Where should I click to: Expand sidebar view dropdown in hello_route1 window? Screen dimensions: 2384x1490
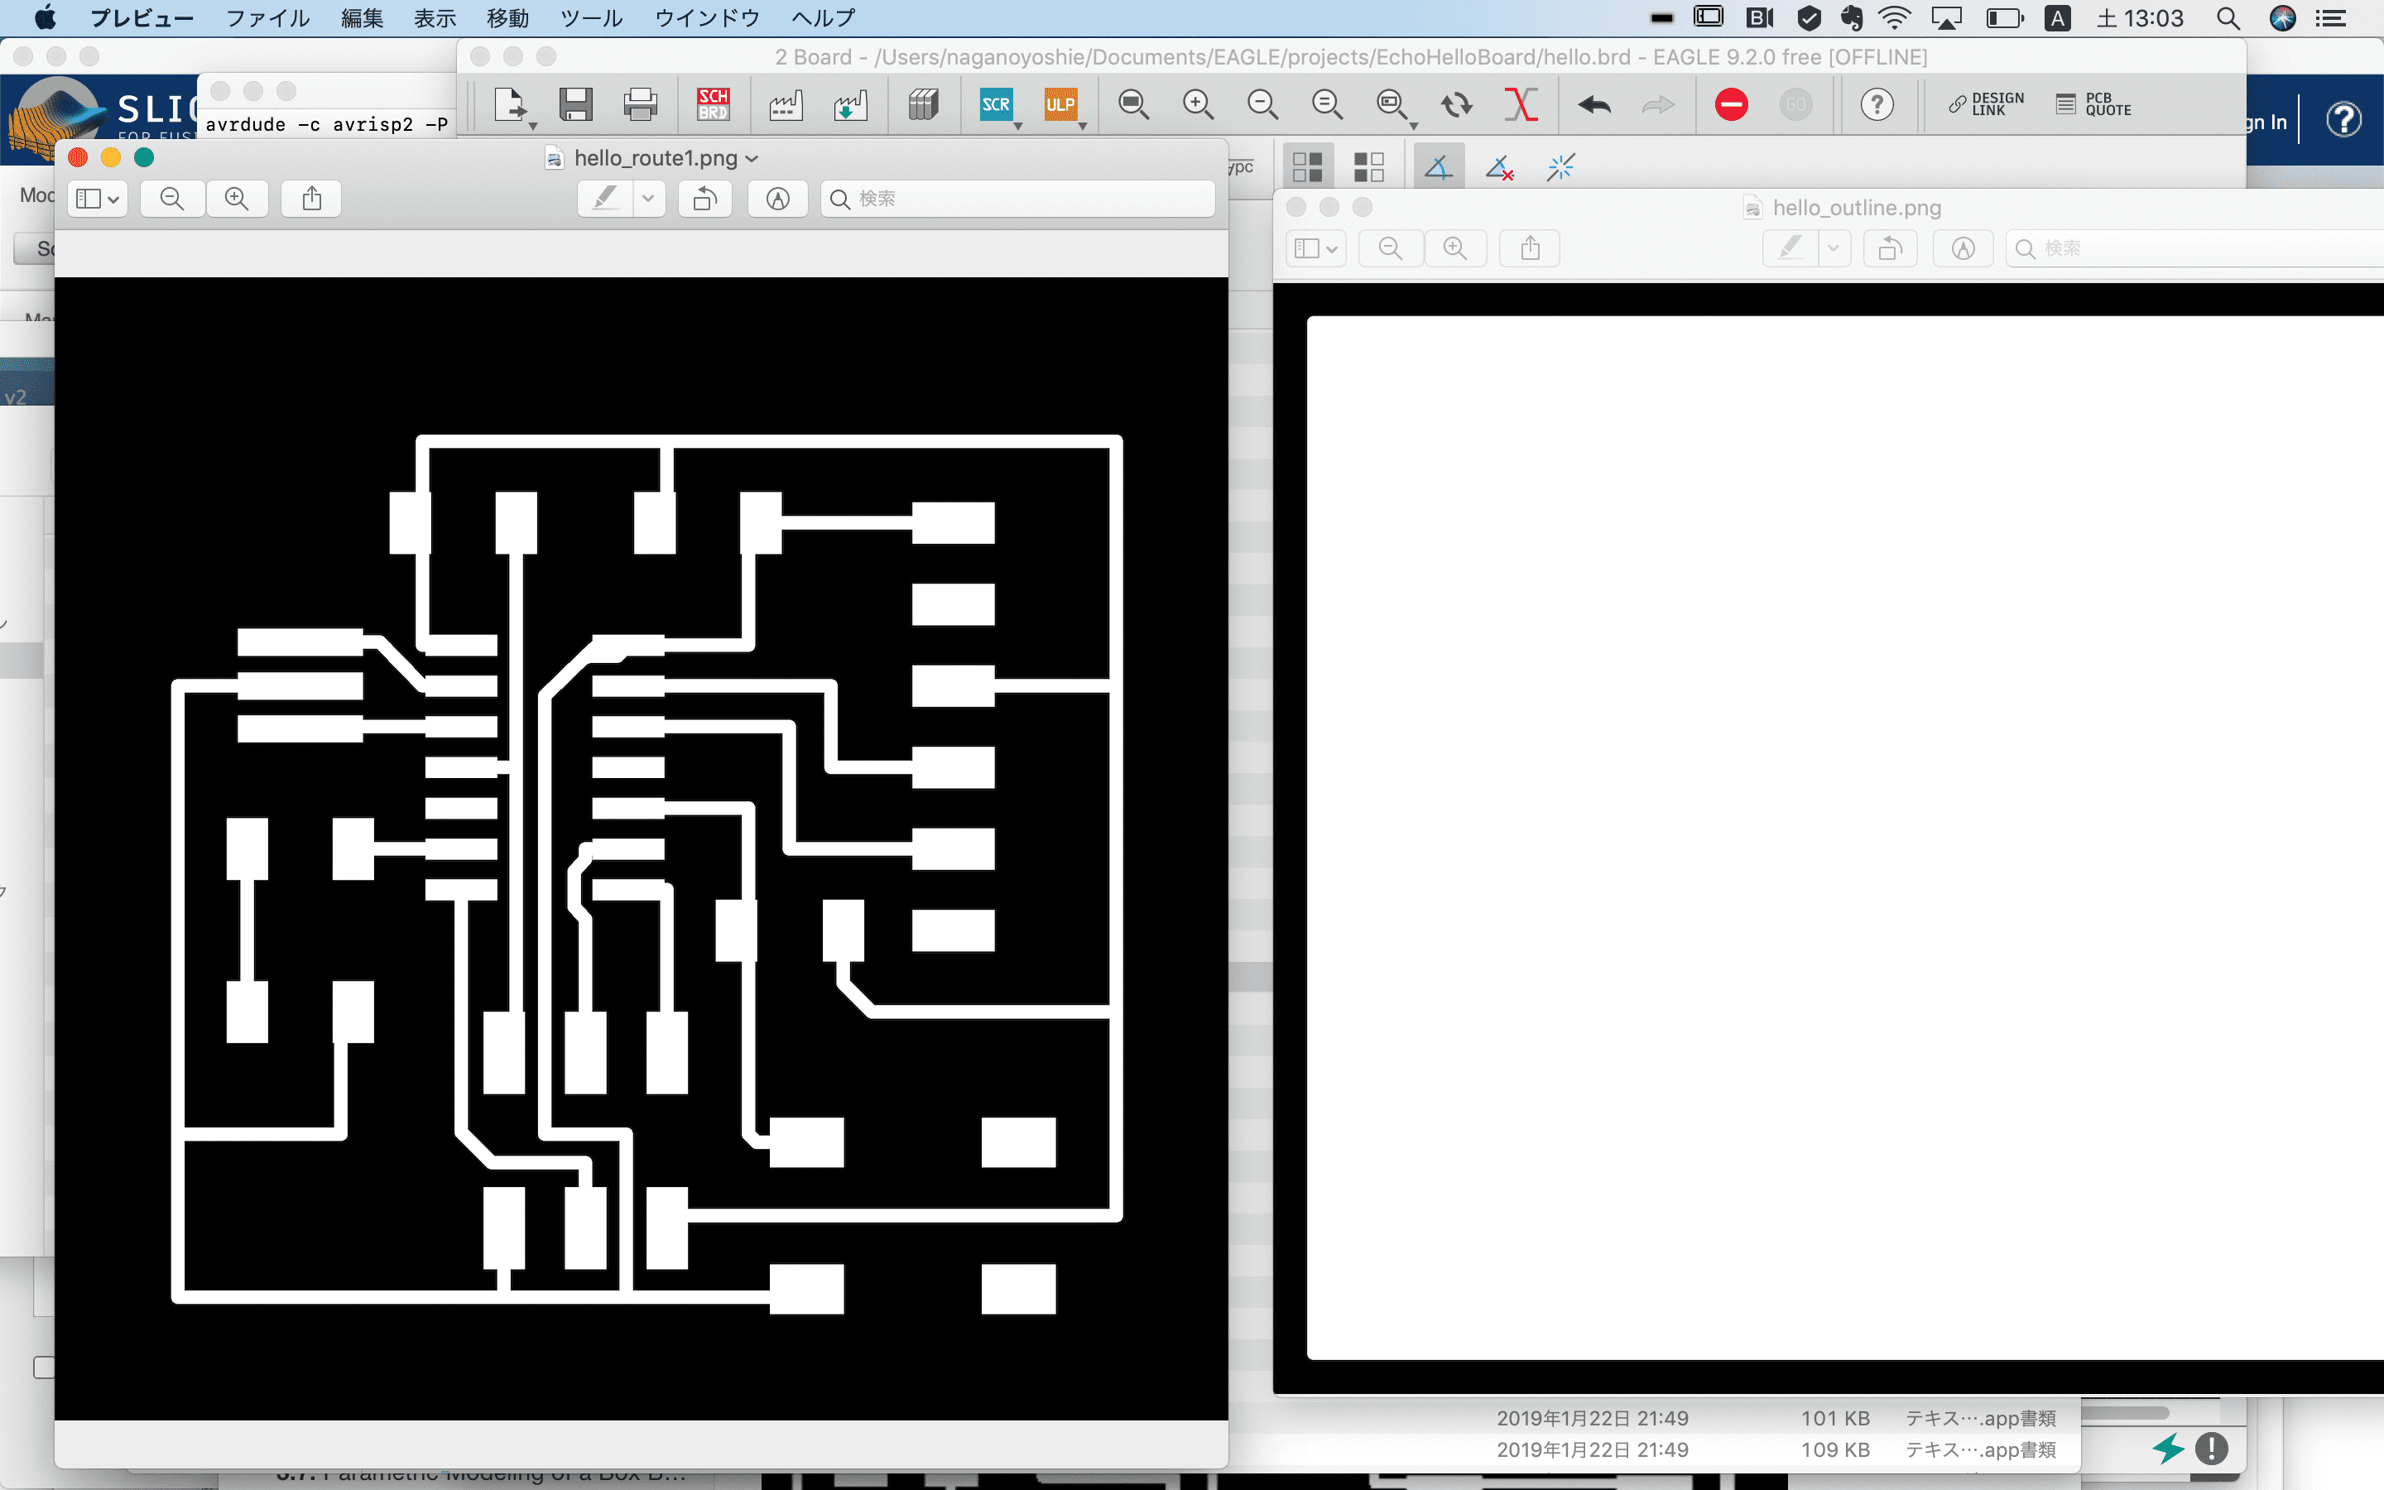tap(98, 198)
